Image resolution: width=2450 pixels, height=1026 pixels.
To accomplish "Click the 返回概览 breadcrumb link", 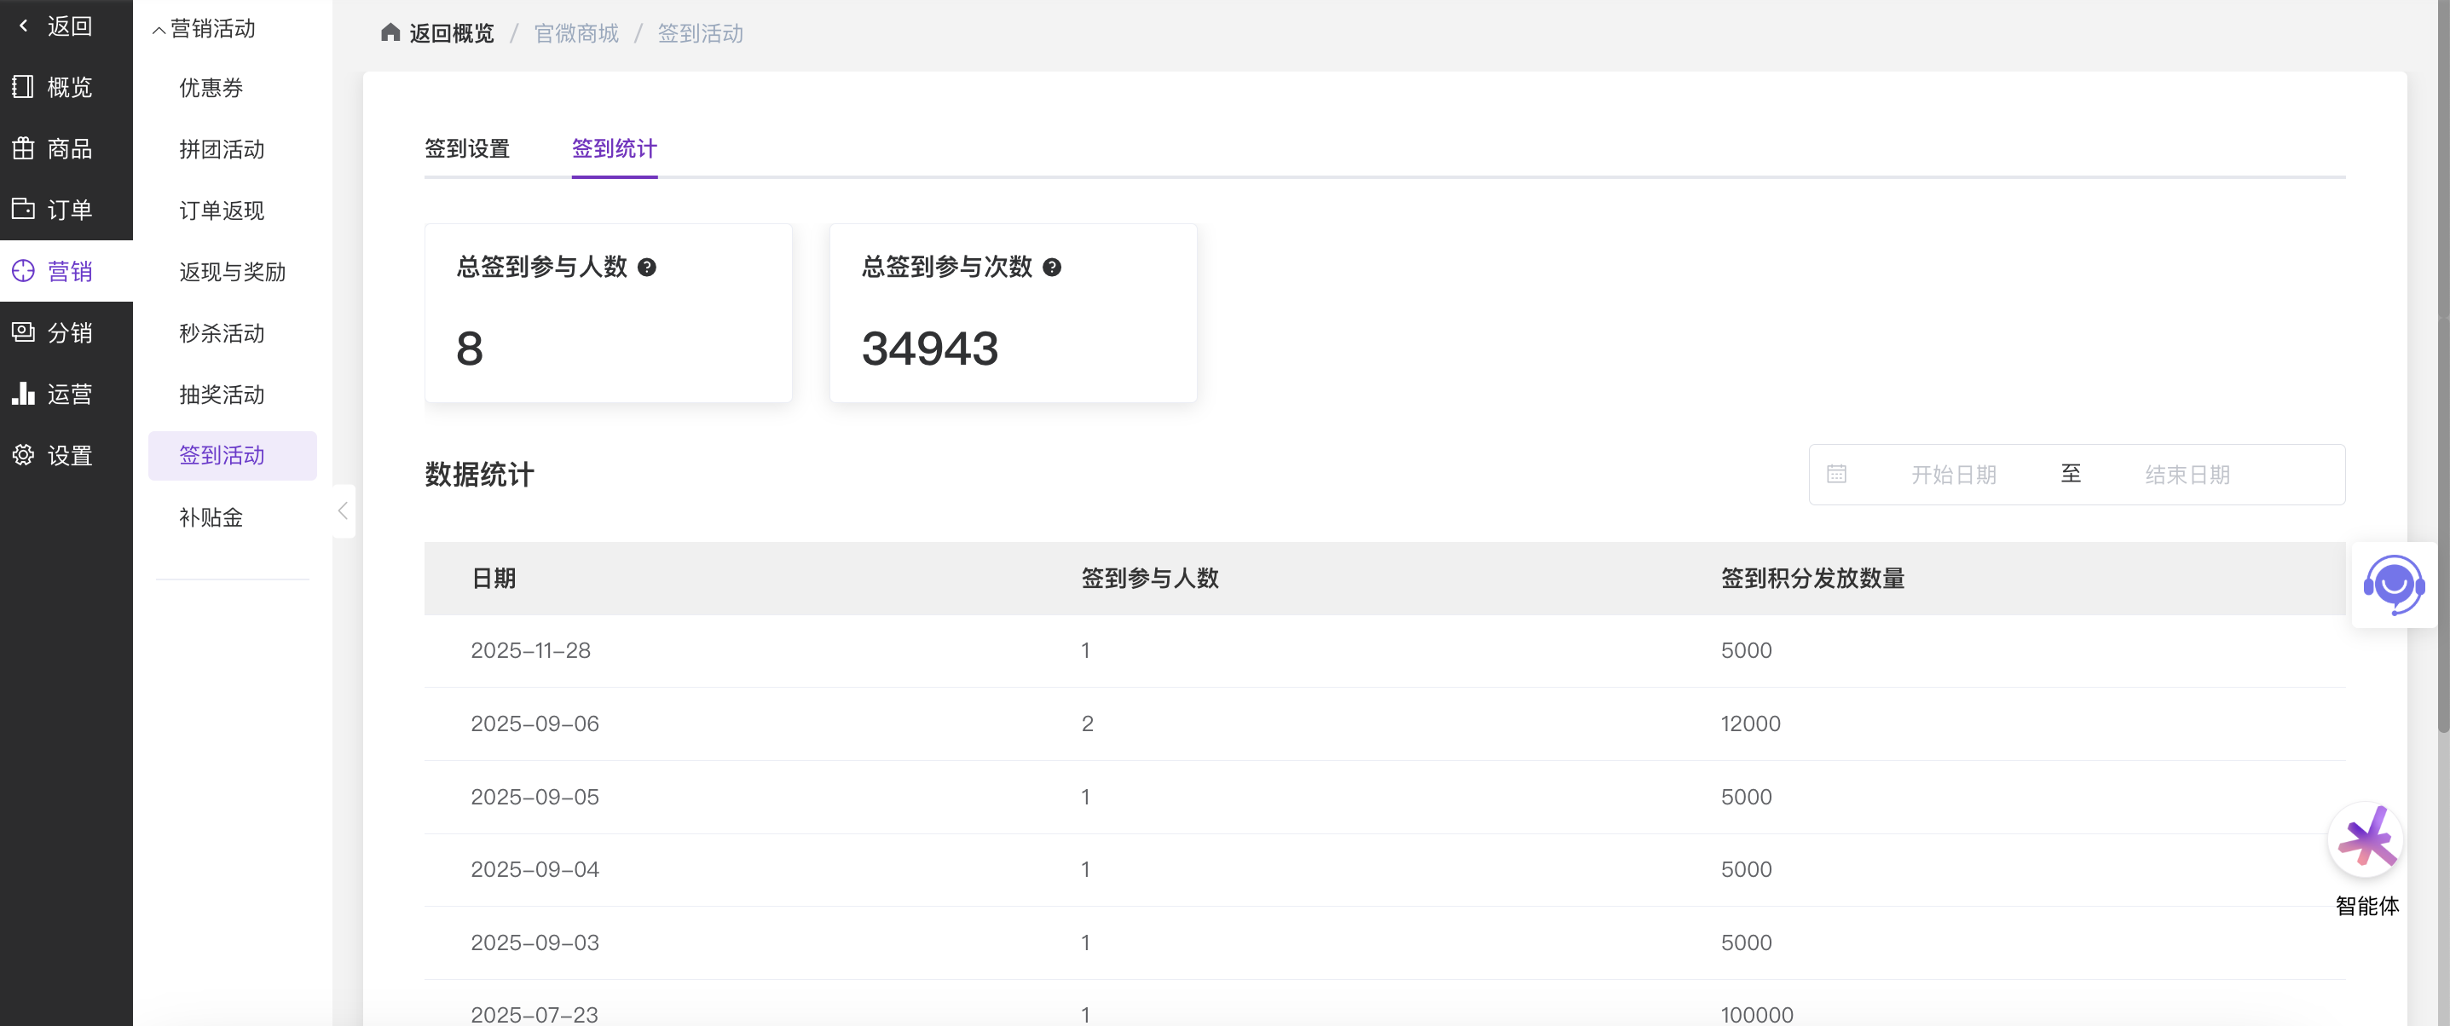I will (451, 34).
